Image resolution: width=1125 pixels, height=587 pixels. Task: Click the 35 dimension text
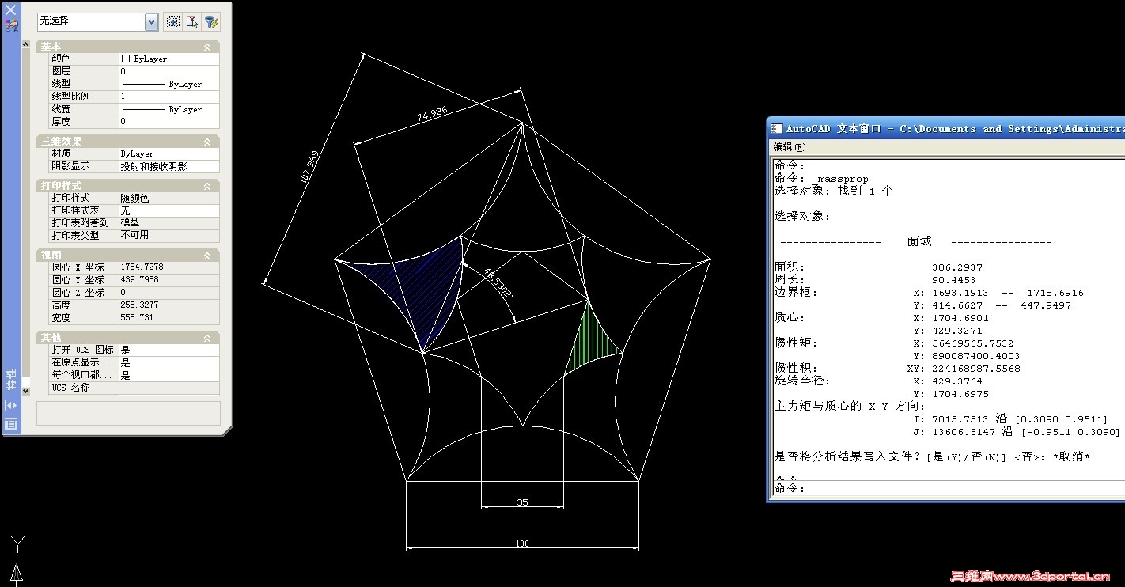[x=522, y=502]
